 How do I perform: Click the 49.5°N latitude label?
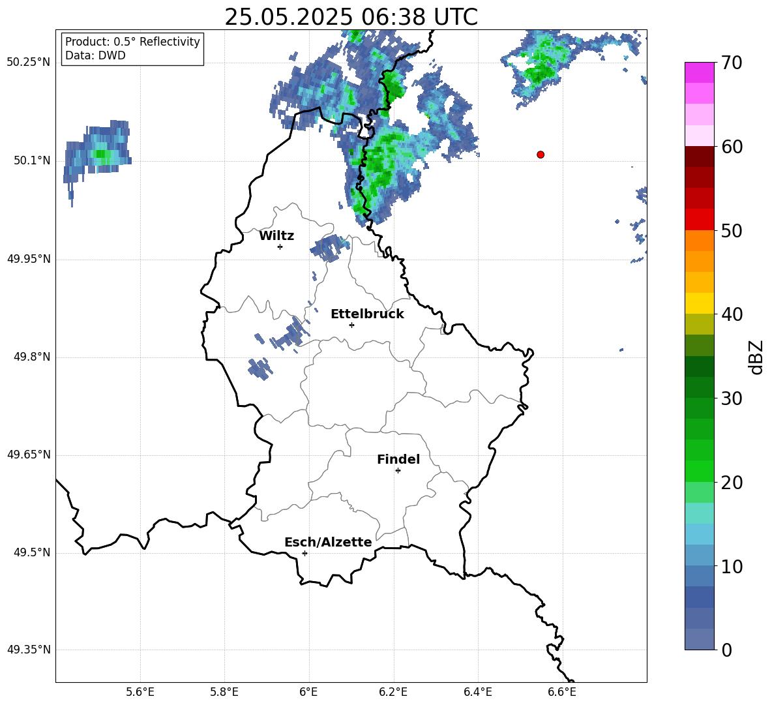click(x=32, y=552)
